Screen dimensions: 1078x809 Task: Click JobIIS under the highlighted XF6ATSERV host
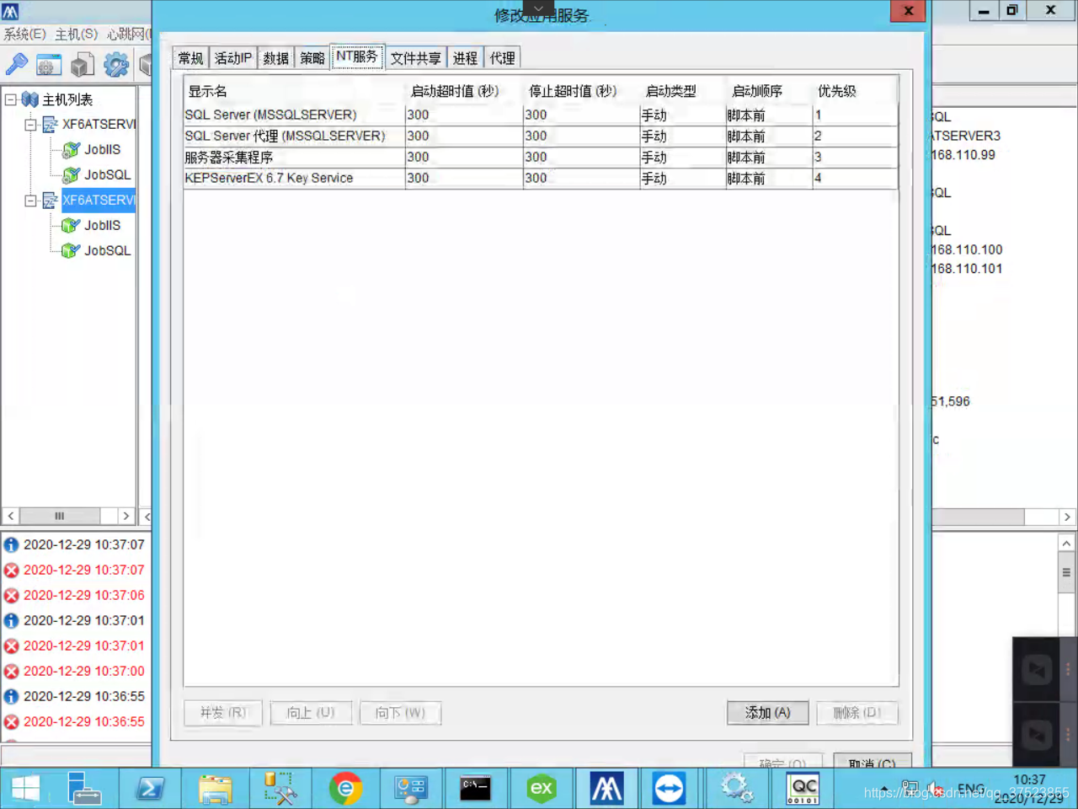(x=102, y=225)
